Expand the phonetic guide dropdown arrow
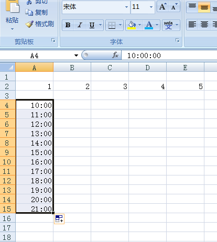The width and height of the screenshot is (217, 242). pyautogui.click(x=177, y=25)
